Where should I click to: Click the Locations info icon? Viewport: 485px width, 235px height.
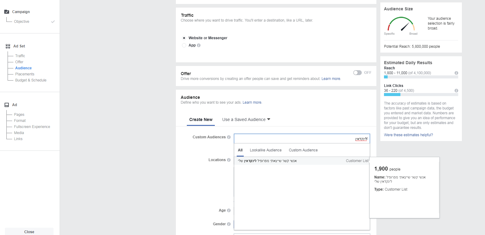coord(229,160)
